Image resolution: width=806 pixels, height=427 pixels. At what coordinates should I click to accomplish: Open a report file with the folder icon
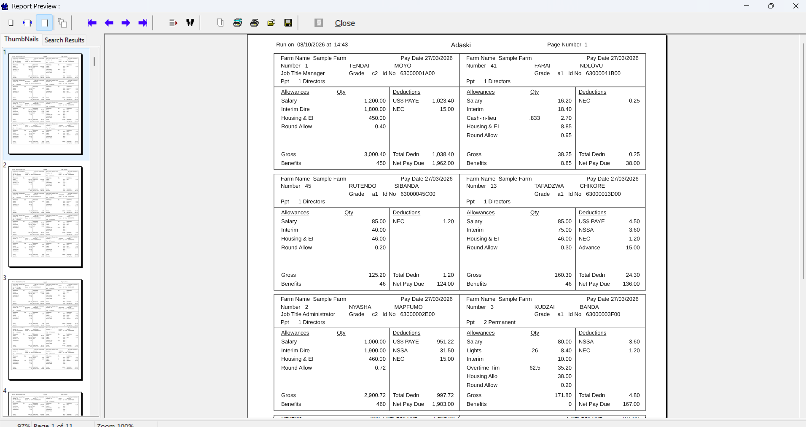271,23
